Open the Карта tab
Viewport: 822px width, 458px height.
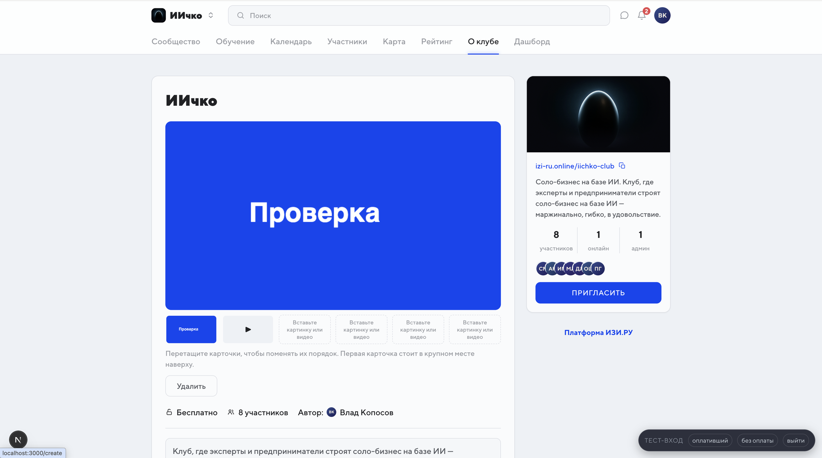coord(394,41)
